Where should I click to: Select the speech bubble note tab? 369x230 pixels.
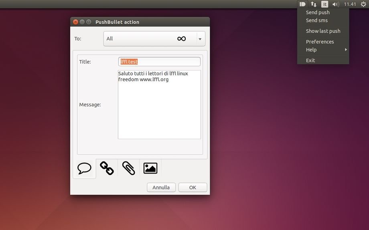(x=84, y=168)
